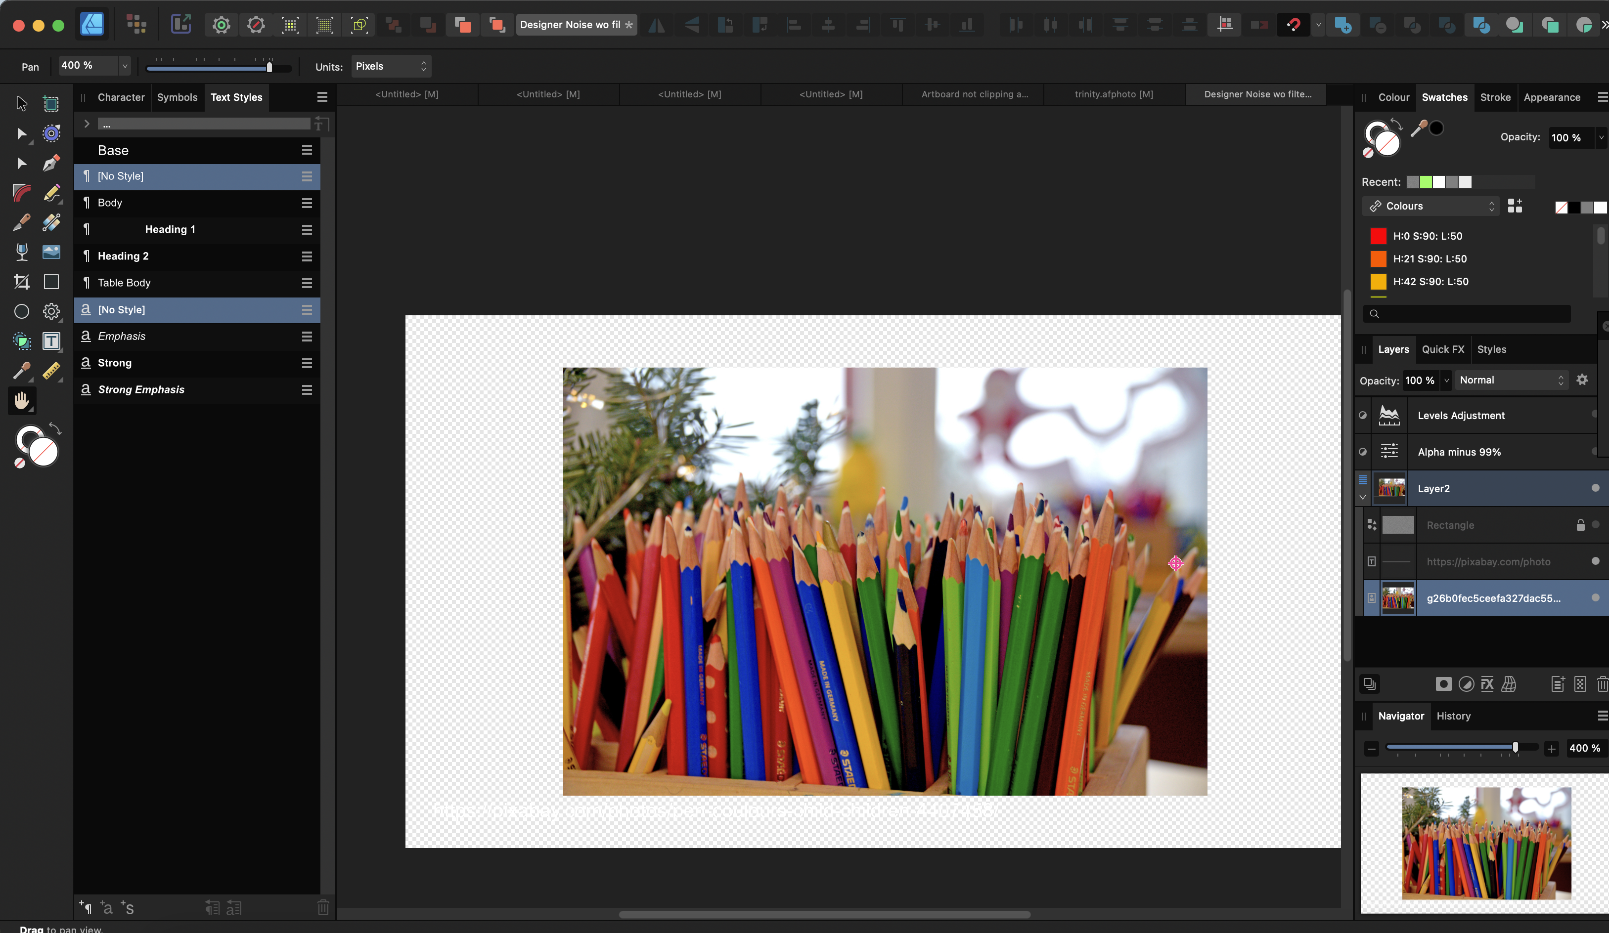Select the Move tool arrow

click(22, 103)
